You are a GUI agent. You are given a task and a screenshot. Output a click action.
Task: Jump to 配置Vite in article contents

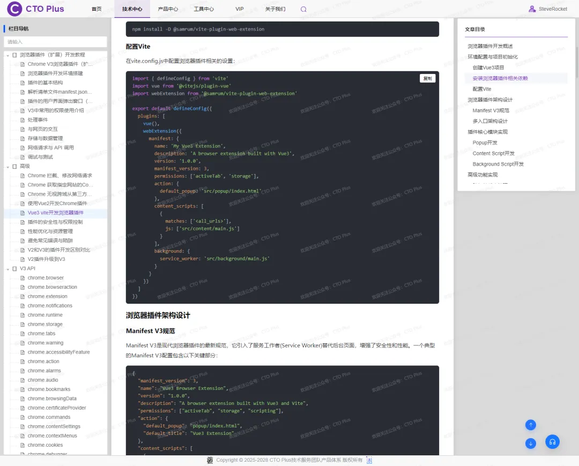click(482, 89)
